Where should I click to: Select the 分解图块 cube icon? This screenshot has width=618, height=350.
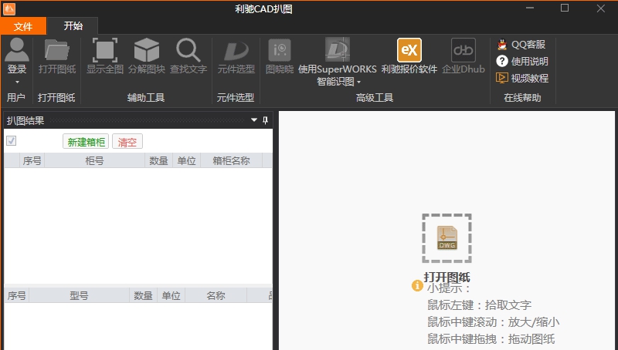pos(146,50)
